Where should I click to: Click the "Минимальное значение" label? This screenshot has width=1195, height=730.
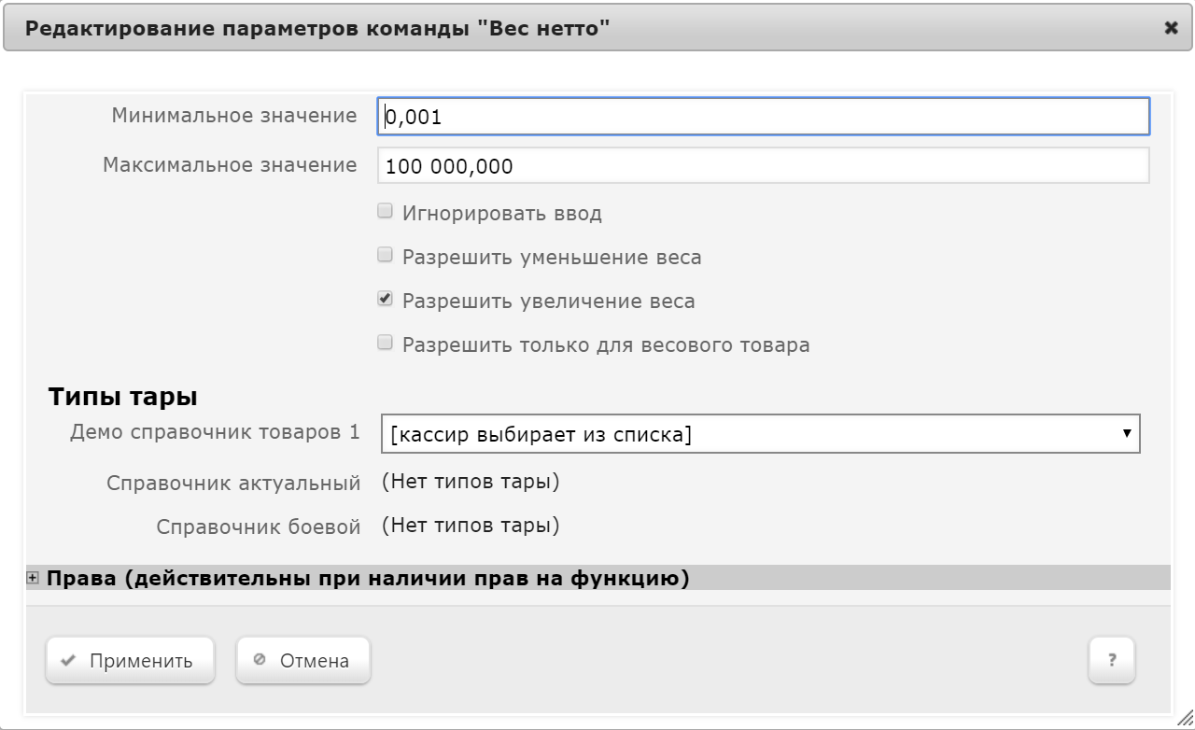click(x=234, y=116)
